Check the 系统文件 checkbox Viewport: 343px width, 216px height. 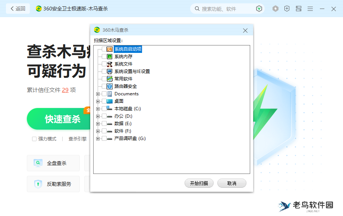click(x=104, y=64)
